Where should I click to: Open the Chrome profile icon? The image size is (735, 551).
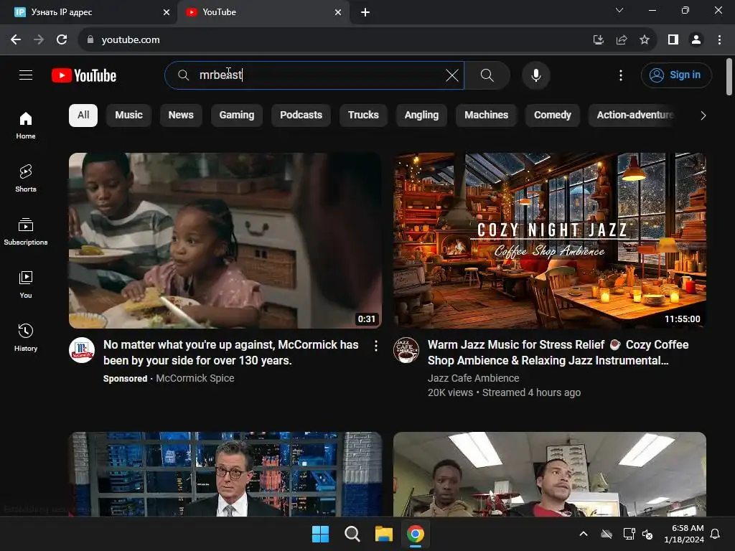point(696,40)
